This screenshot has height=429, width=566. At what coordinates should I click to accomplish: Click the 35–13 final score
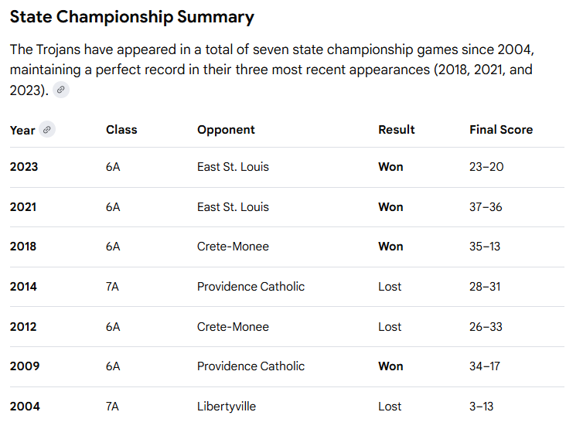coord(484,247)
